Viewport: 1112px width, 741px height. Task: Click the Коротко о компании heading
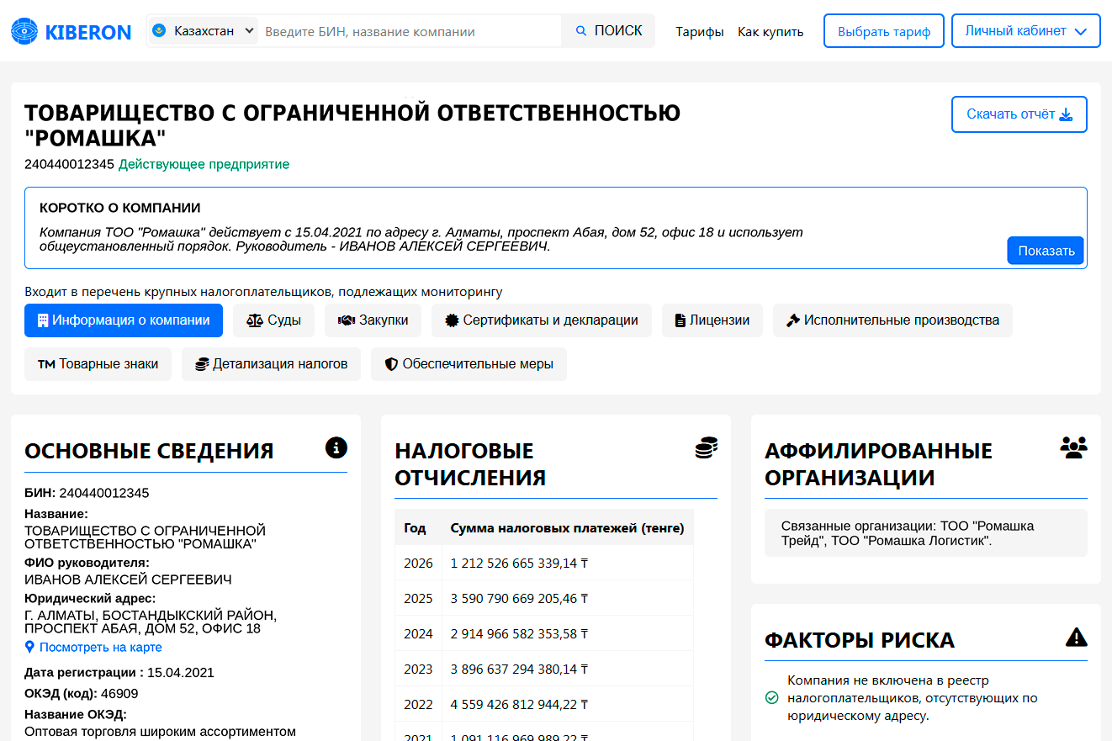120,208
